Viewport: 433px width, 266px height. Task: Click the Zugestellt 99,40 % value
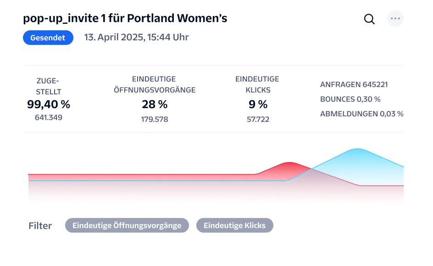point(49,104)
